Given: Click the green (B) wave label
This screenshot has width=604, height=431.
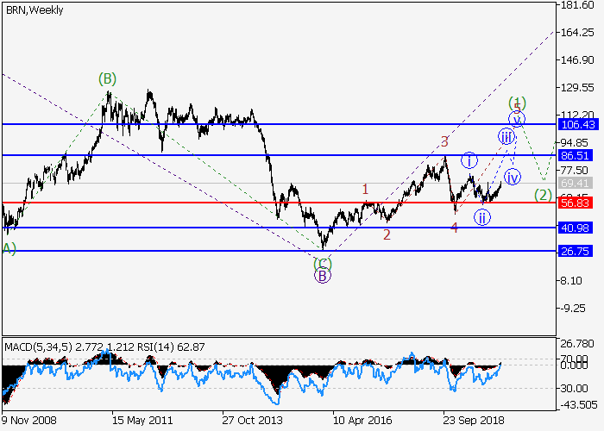Looking at the screenshot, I should [x=106, y=79].
